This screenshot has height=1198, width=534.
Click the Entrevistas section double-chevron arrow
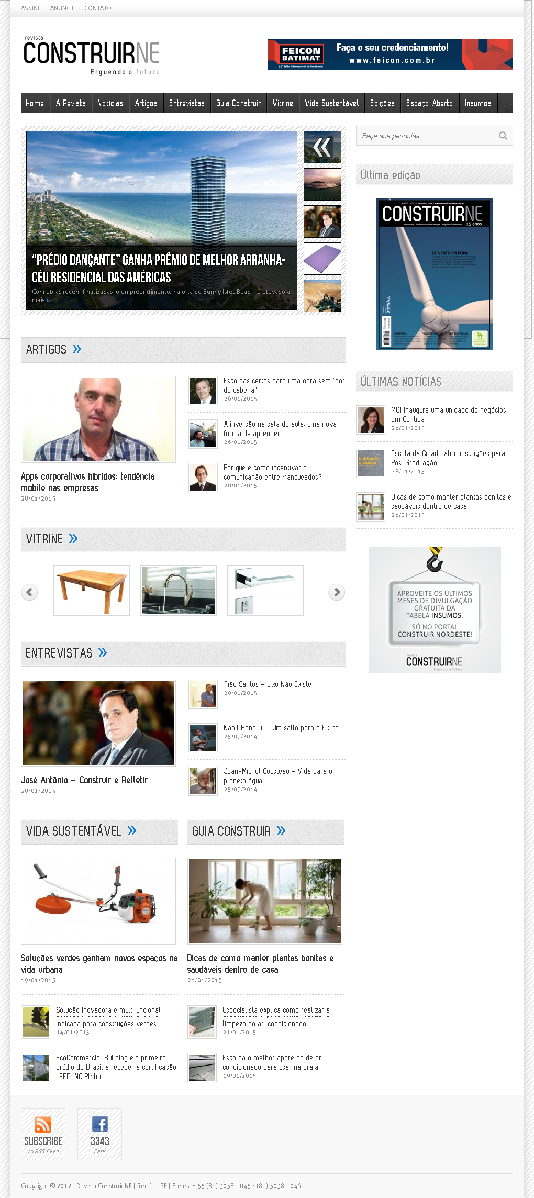103,653
